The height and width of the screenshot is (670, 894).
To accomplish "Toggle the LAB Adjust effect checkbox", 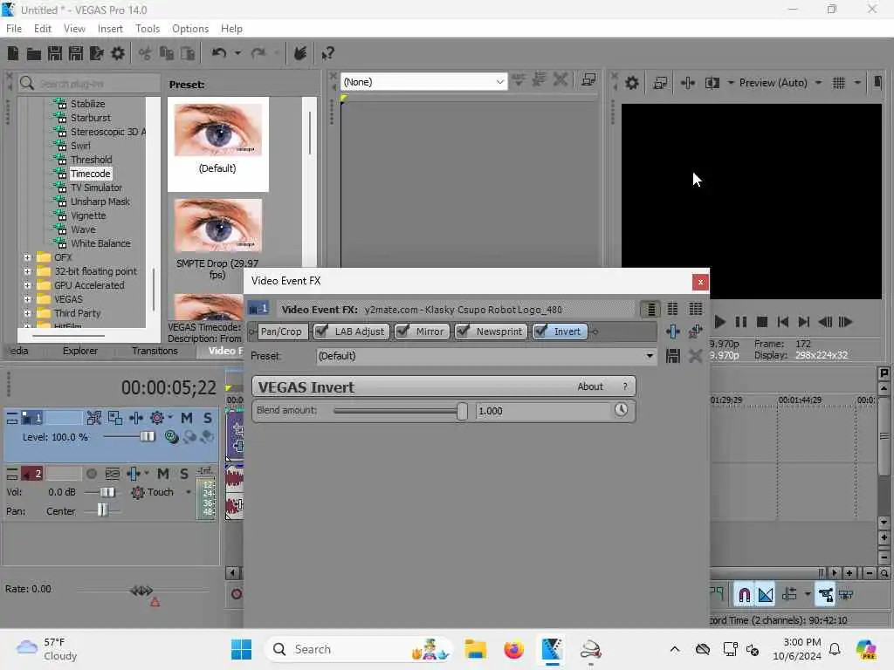I will (x=321, y=331).
